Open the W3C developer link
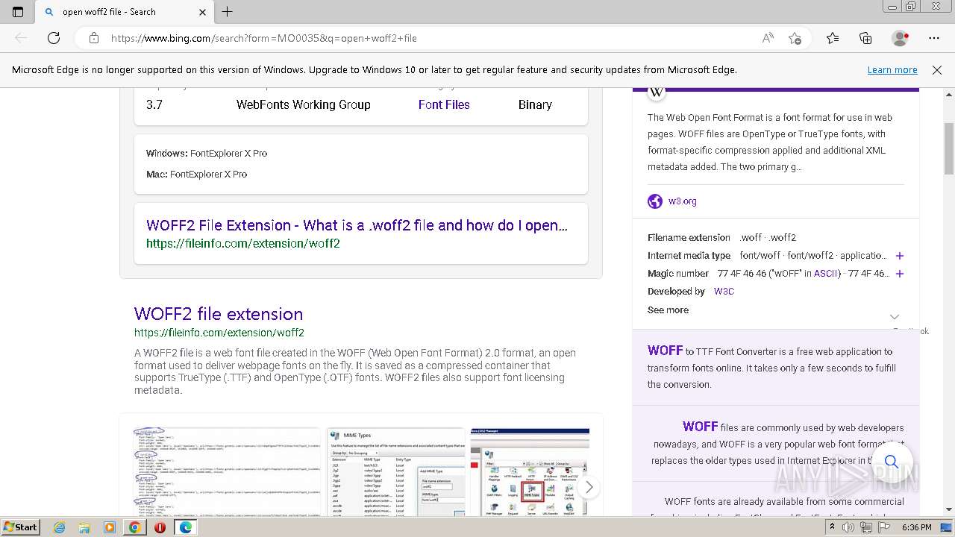The height and width of the screenshot is (537, 955). [x=724, y=292]
